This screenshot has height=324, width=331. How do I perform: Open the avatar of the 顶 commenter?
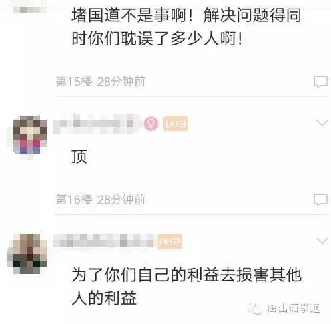click(30, 134)
